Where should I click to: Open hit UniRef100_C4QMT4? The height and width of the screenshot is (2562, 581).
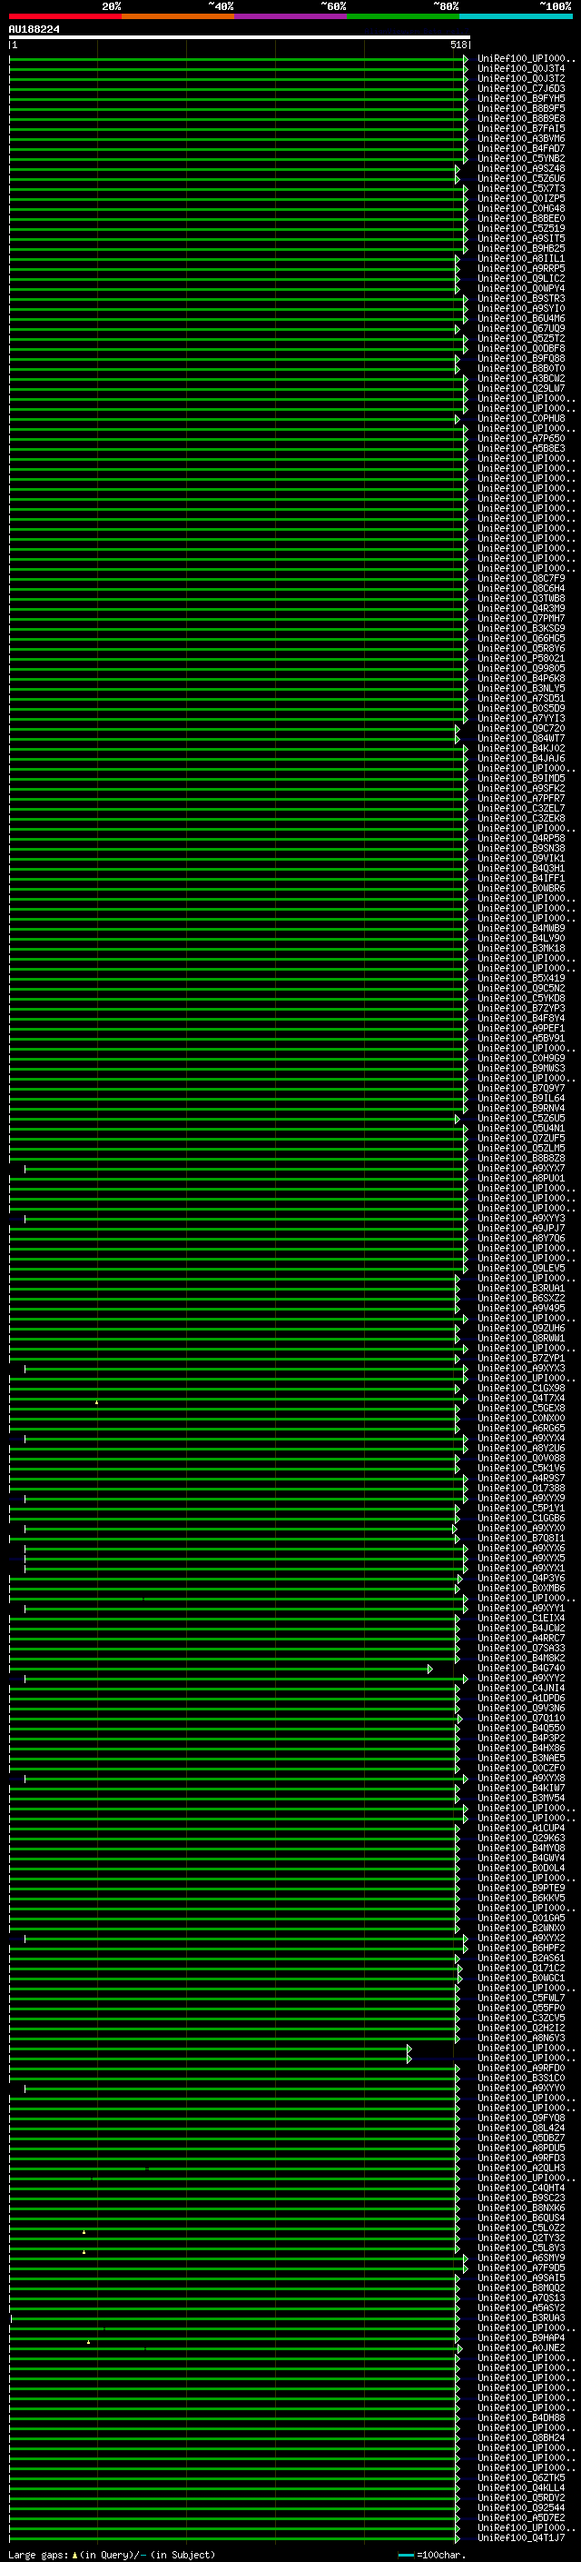coord(521,2188)
